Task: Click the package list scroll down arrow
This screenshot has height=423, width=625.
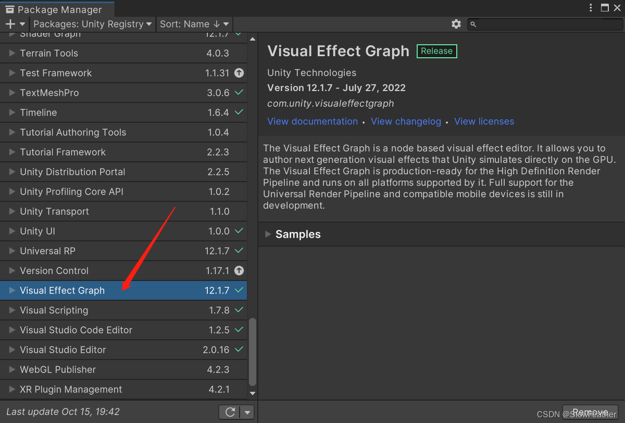Action: click(x=253, y=394)
